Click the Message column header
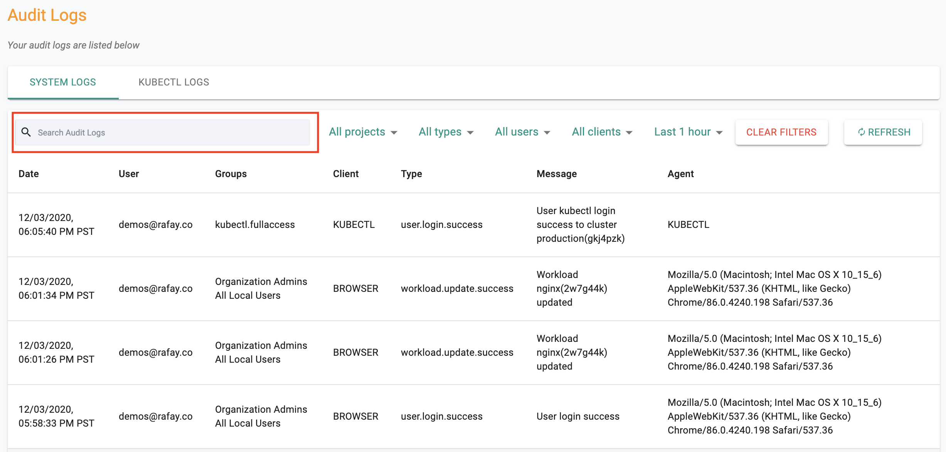The width and height of the screenshot is (946, 452). coord(557,174)
